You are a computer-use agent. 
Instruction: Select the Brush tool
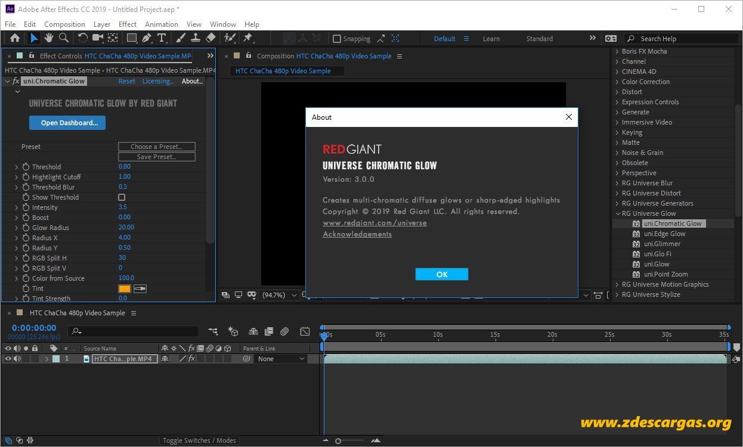pyautogui.click(x=181, y=38)
